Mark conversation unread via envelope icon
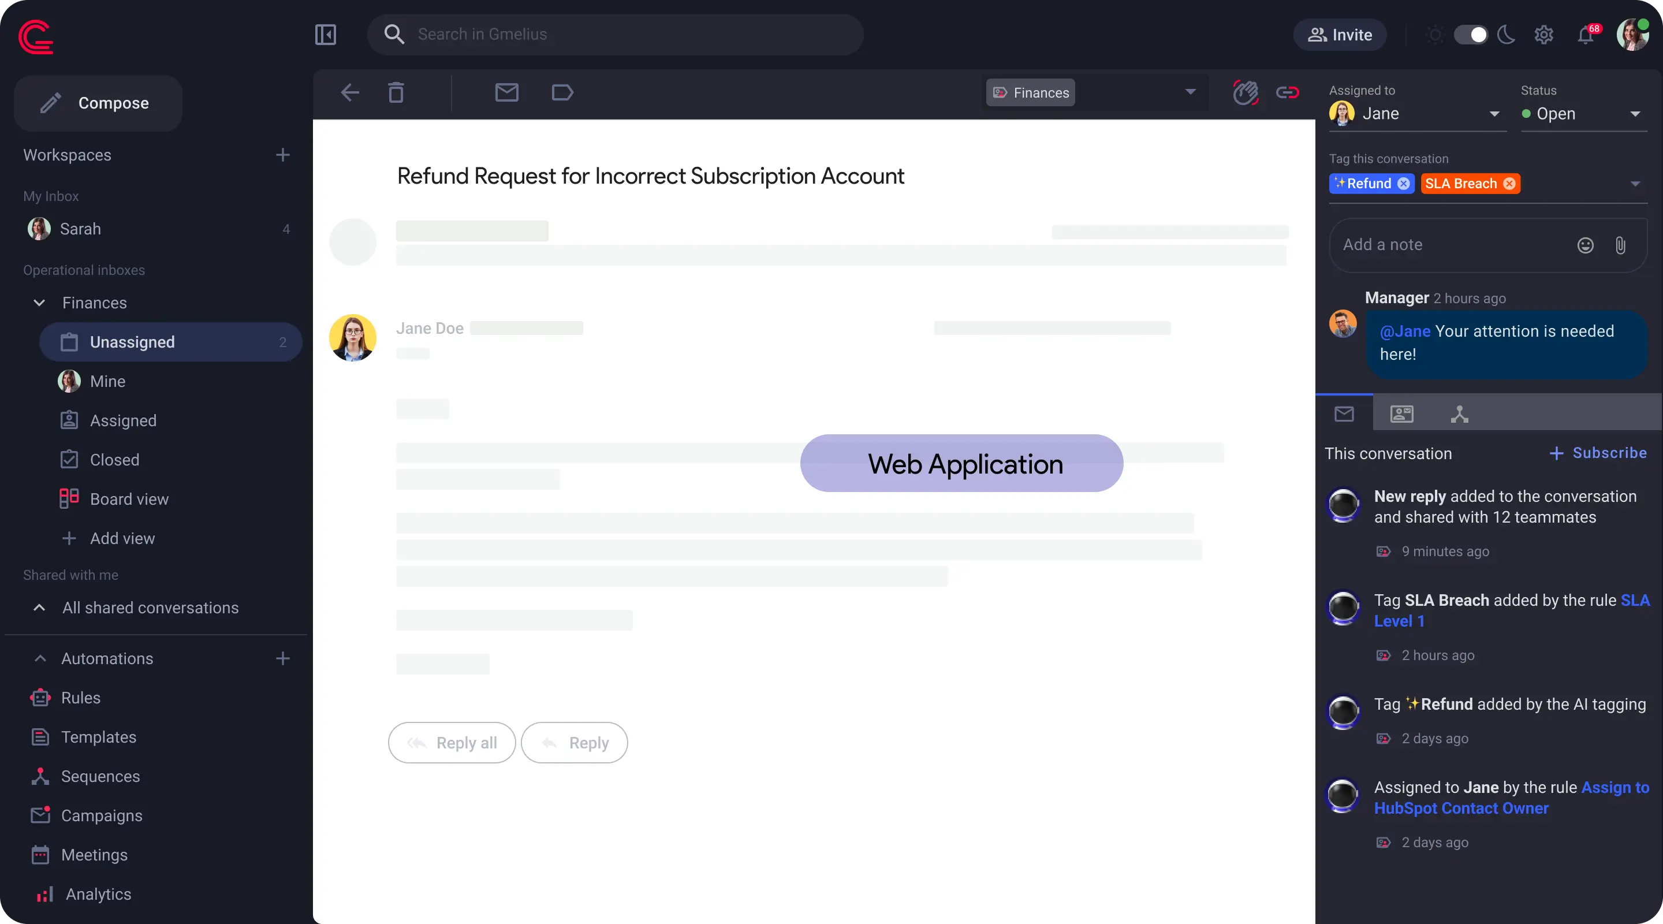The image size is (1663, 924). pos(508,92)
